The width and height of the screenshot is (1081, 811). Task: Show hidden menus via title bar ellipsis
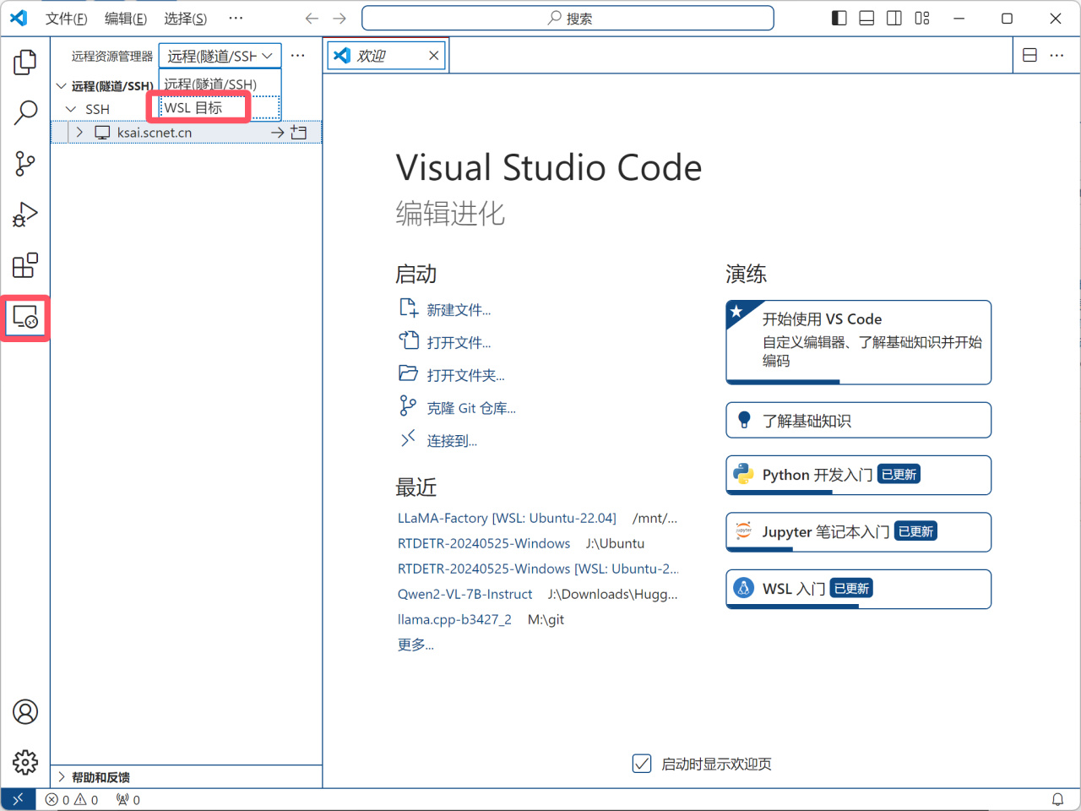point(236,19)
